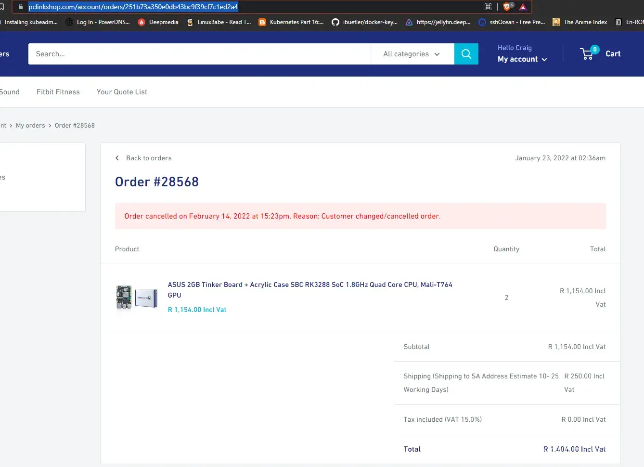
Task: Open the ASUS Tinker Board product thumbnail
Action: [x=137, y=298]
